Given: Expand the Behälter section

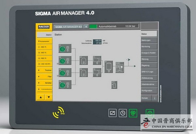Looking at the screenshot, I should pos(44,83).
